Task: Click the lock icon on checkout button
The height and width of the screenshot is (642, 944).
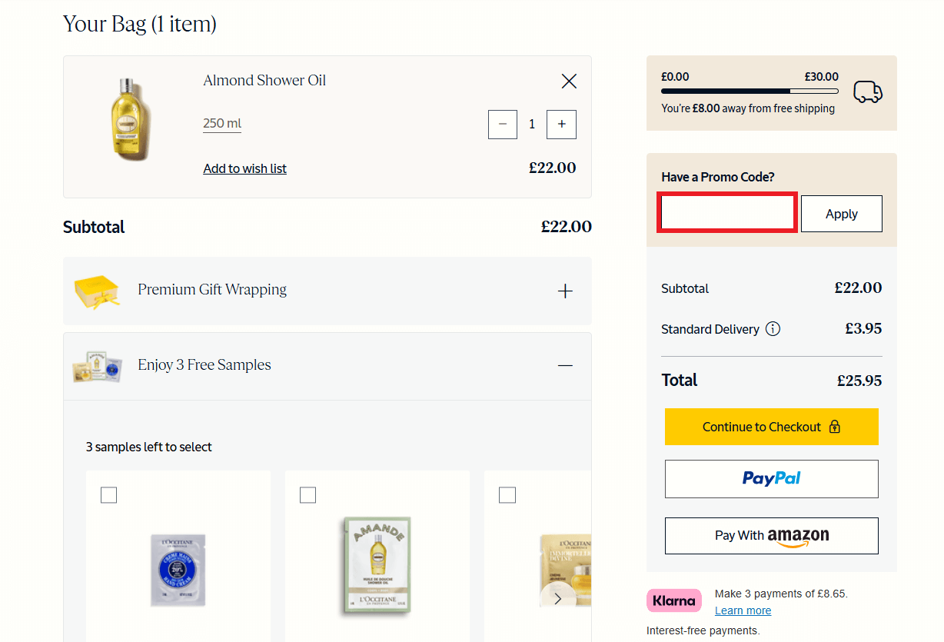Action: pyautogui.click(x=835, y=427)
